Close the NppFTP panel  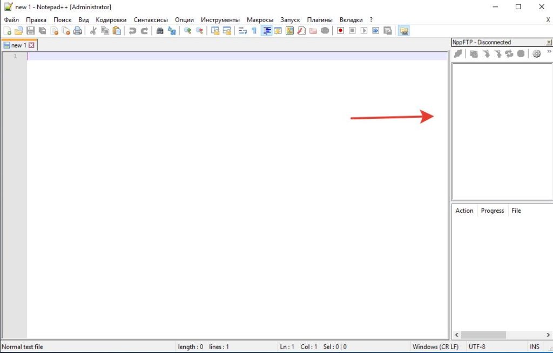[549, 42]
